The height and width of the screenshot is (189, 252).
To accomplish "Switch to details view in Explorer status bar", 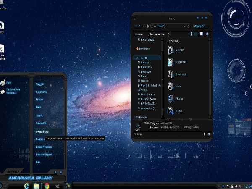I will (205, 134).
